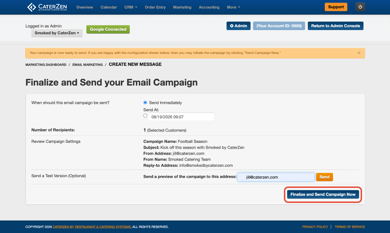
Task: Expand the CRM dropdown menu
Action: point(131,7)
